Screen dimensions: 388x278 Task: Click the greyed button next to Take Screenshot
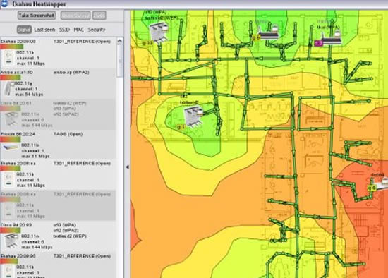(x=75, y=16)
